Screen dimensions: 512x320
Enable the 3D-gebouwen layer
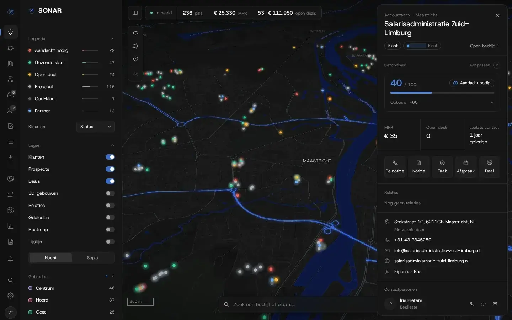(110, 193)
